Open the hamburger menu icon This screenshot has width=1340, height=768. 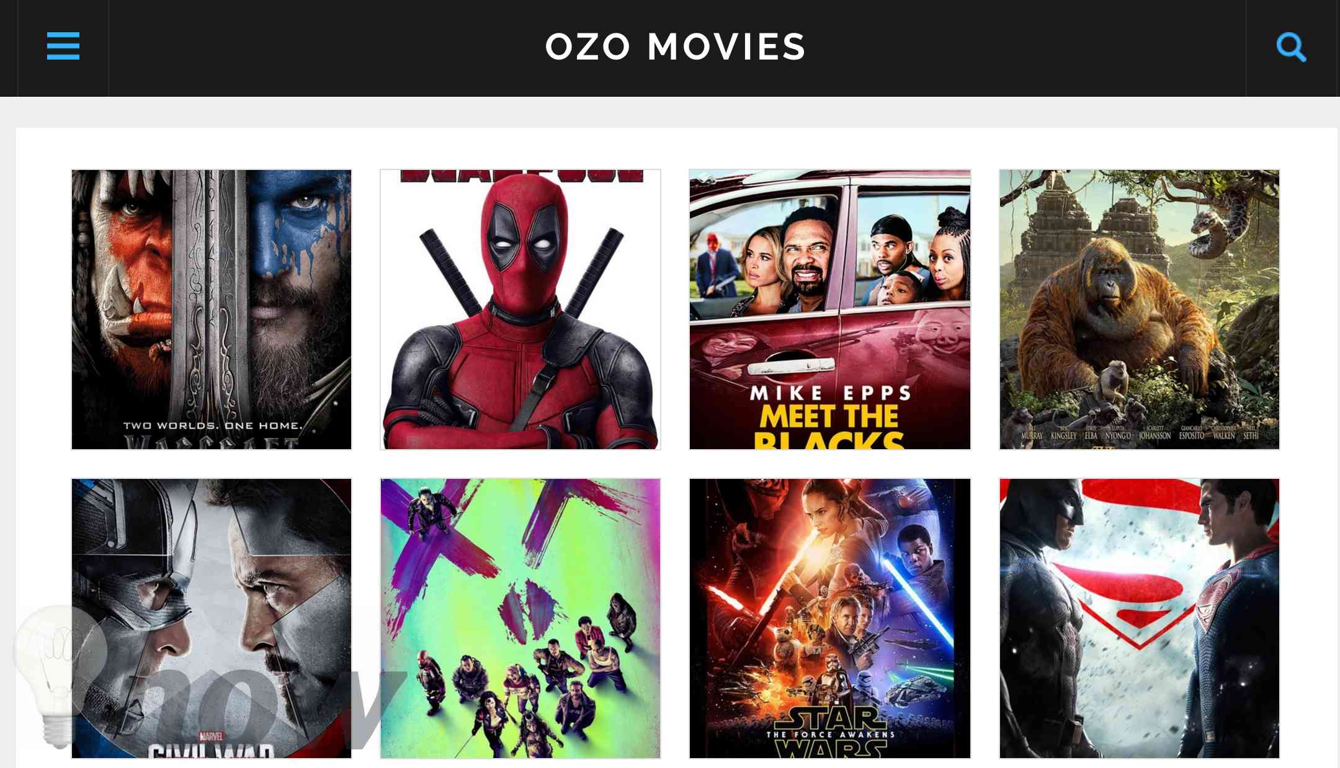click(63, 46)
